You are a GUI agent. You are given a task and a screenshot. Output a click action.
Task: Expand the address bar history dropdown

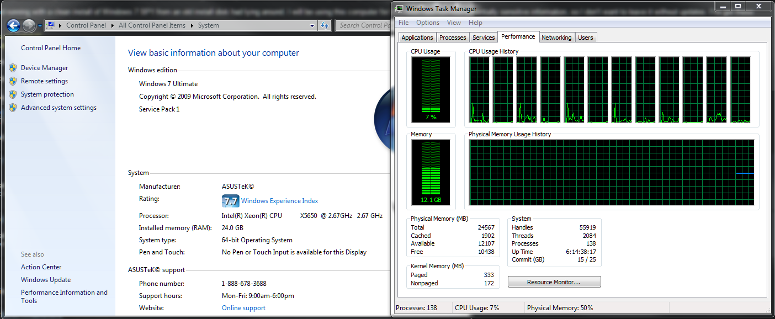tap(312, 25)
